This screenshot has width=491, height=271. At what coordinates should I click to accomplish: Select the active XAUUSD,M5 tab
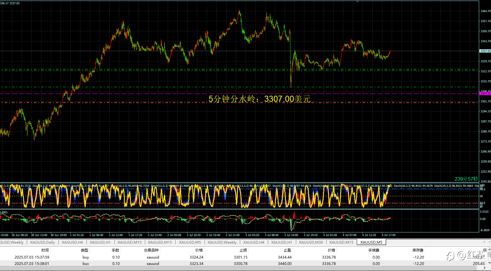tap(371, 242)
